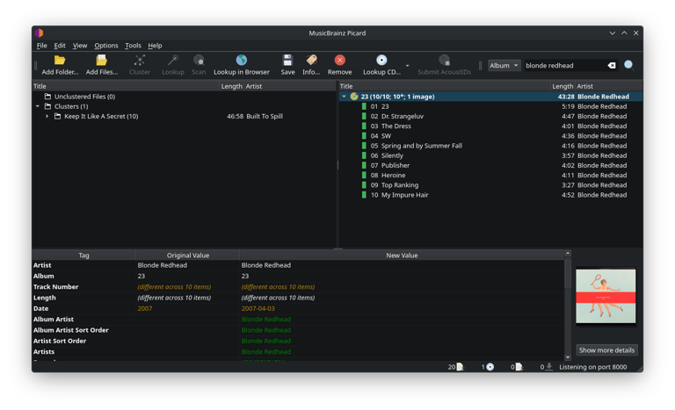Screen dimensions: 675x410
Task: Select the Keep It Like A Secret cluster row
Action: coord(185,116)
